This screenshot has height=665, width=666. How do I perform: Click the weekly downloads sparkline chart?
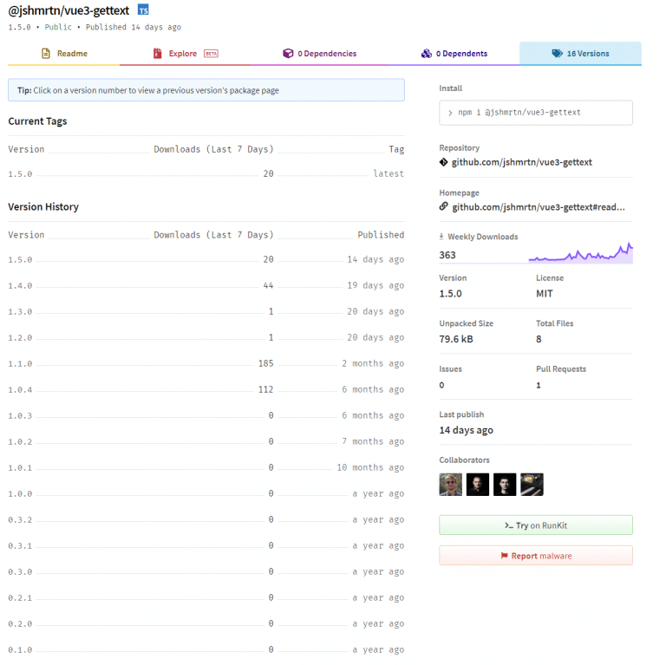tap(581, 253)
